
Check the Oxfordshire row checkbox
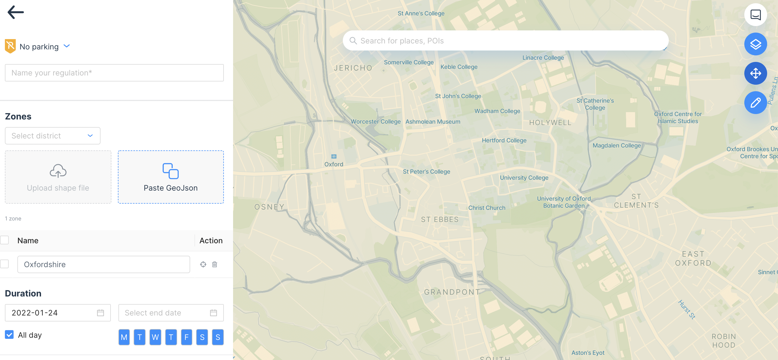5,264
